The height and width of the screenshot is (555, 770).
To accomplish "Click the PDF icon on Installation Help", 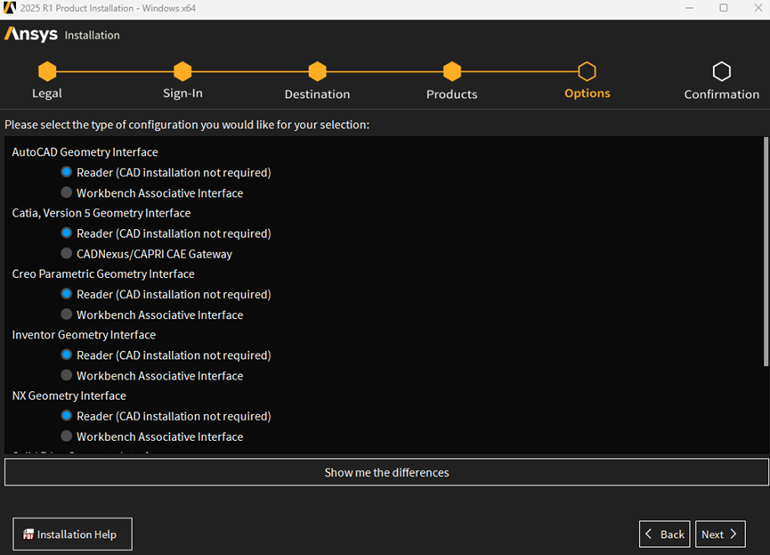I will 28,535.
